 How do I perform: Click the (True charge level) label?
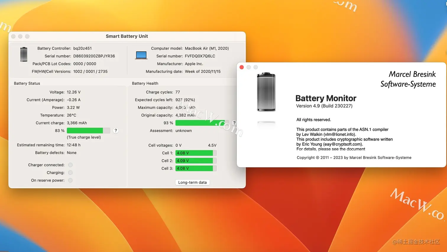(x=84, y=137)
